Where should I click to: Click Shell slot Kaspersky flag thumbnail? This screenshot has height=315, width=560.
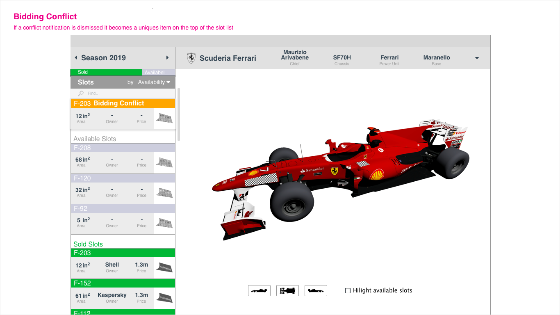coord(164,267)
